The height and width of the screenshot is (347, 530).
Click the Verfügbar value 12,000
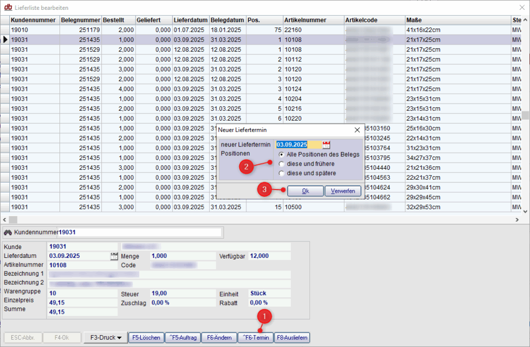pyautogui.click(x=270, y=256)
